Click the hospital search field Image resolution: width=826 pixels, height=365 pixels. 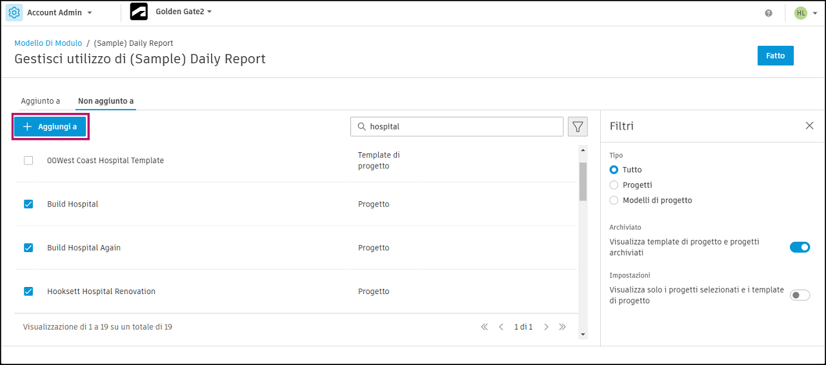point(461,127)
